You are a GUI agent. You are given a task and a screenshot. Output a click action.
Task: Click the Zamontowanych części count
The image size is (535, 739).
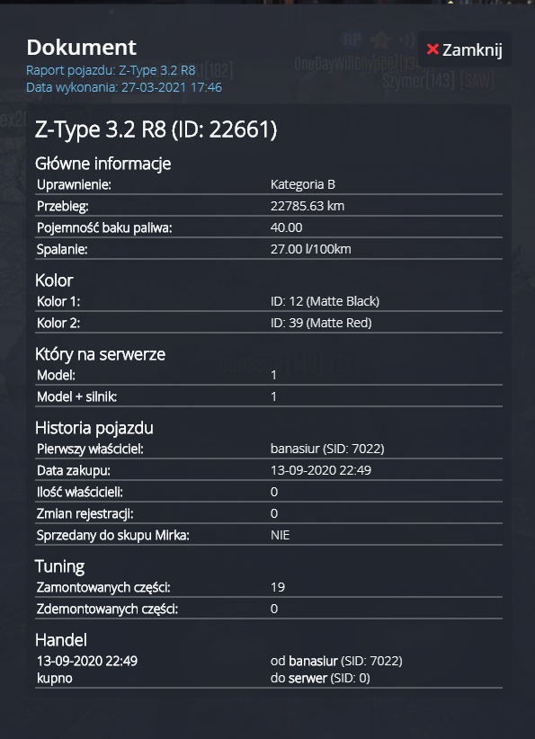click(x=278, y=587)
